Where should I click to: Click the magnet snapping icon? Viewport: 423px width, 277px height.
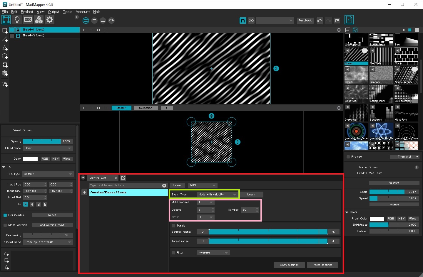(x=243, y=21)
